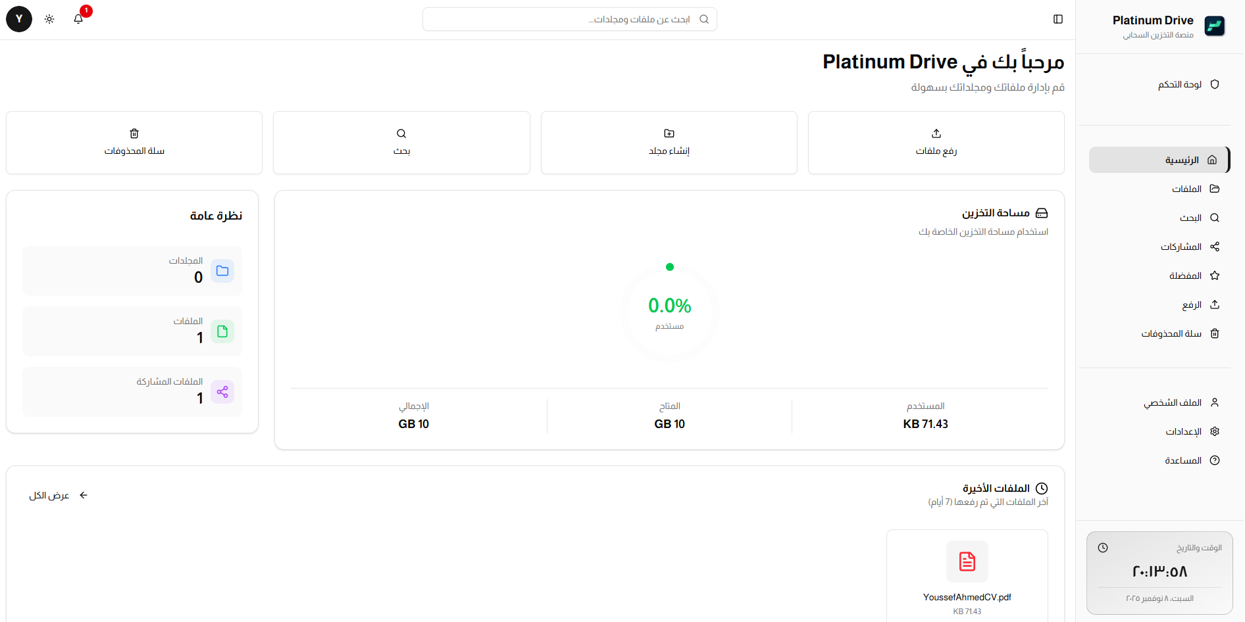Click the share icon beside المشاركات

(1215, 247)
